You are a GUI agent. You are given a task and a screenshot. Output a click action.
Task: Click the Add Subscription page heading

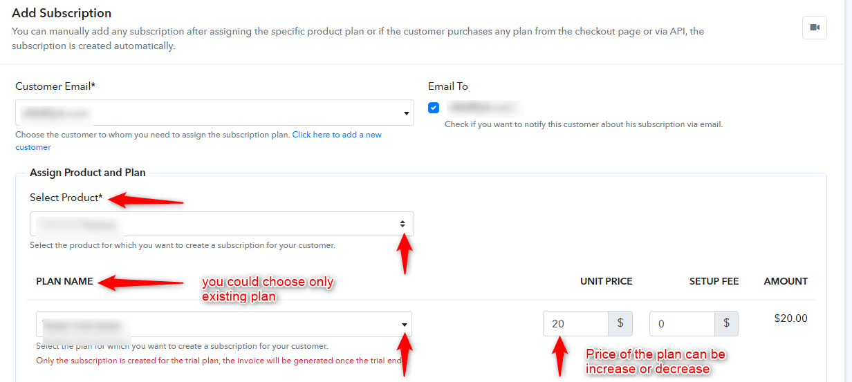click(x=62, y=13)
